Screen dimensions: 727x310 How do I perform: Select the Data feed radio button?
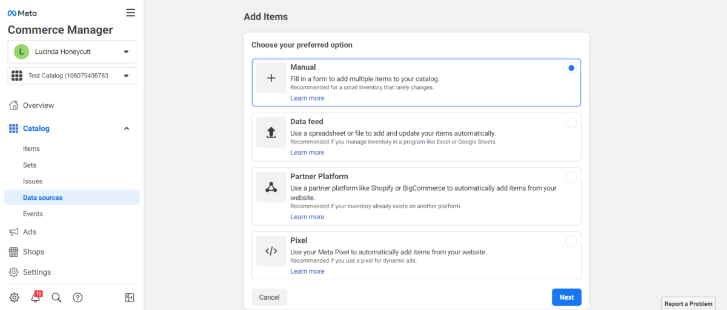tap(571, 123)
